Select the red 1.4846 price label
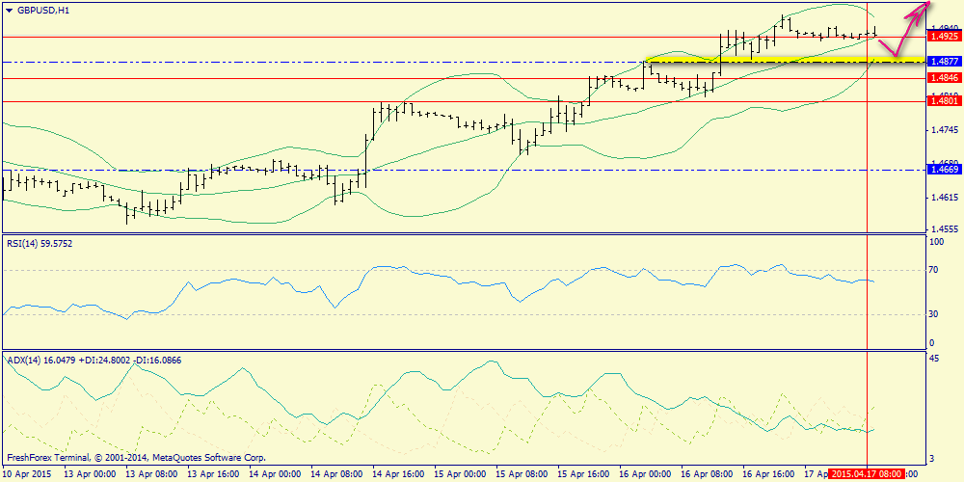Image resolution: width=964 pixels, height=482 pixels. pyautogui.click(x=943, y=78)
